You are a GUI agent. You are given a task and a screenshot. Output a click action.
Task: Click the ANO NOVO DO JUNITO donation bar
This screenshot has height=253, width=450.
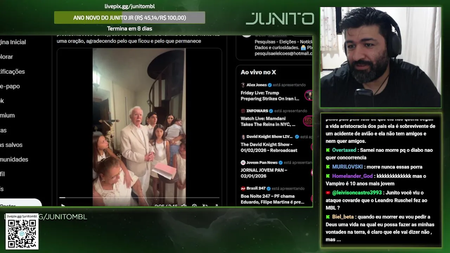point(129,18)
